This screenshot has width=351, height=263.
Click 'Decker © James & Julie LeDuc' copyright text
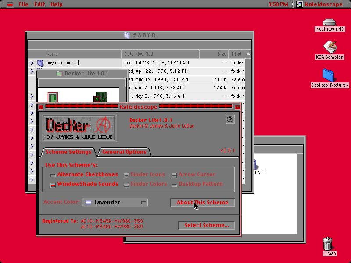(162, 126)
